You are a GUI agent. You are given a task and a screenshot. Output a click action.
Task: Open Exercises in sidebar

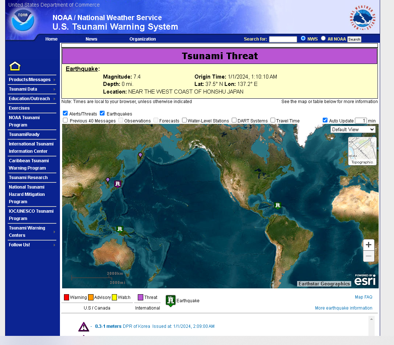(x=19, y=108)
